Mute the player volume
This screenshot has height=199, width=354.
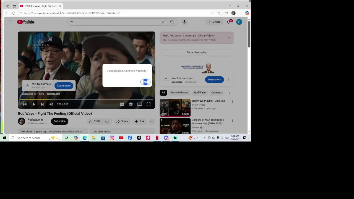click(x=51, y=104)
